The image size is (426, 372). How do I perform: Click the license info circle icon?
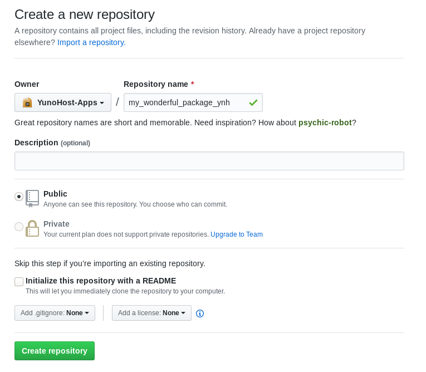(200, 314)
